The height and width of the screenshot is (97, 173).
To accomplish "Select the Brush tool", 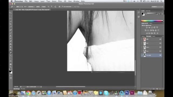I will pyautogui.click(x=11, y=33).
